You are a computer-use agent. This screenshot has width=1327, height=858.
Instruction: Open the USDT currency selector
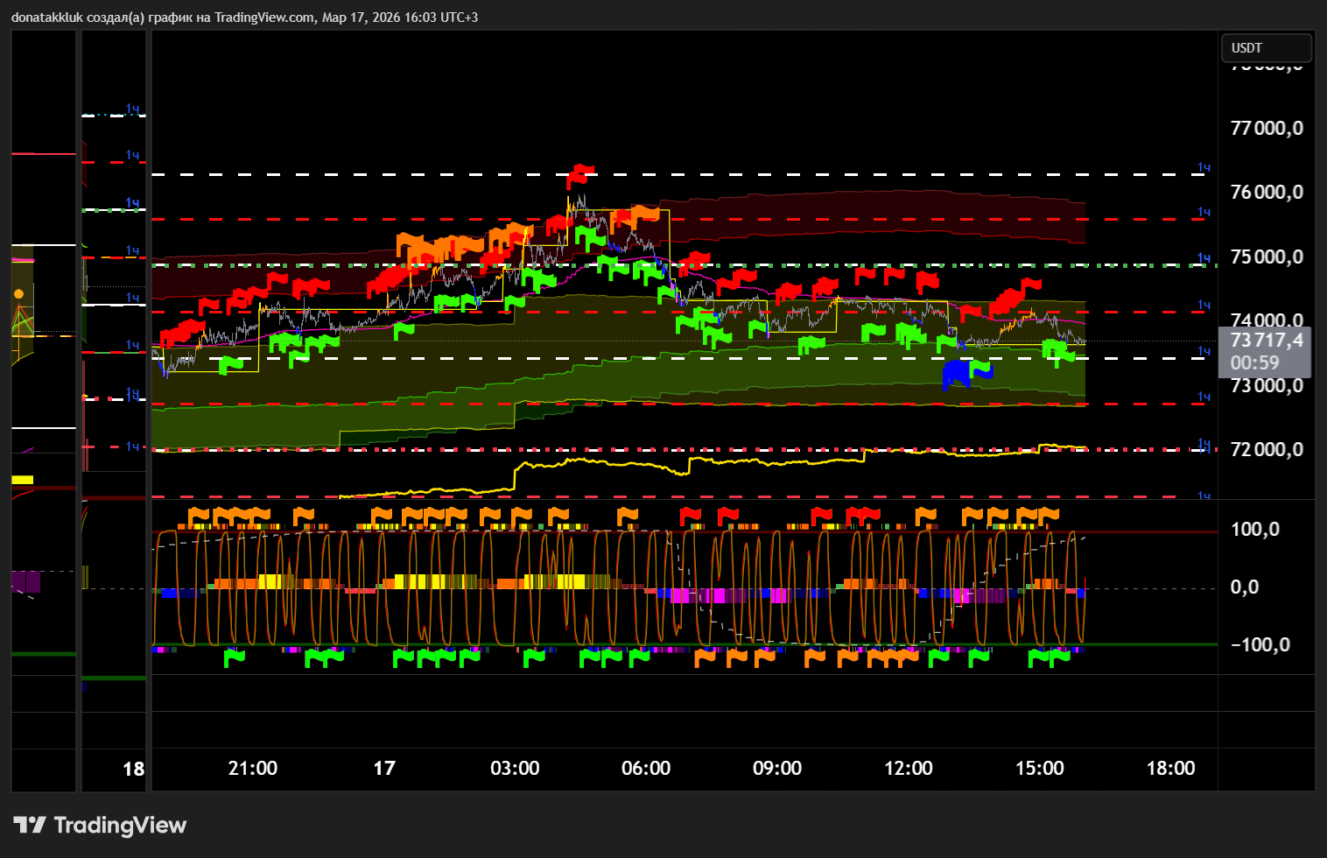pyautogui.click(x=1266, y=48)
